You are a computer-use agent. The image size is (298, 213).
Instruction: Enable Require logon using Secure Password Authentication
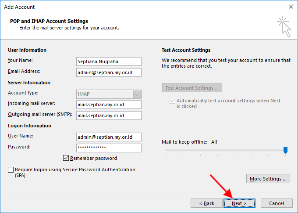tap(11, 170)
